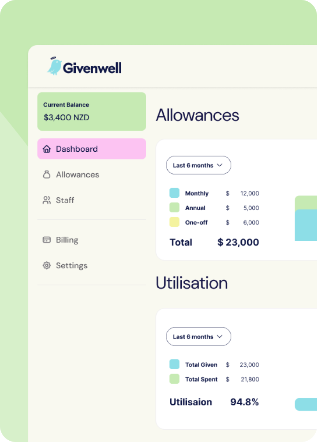The height and width of the screenshot is (442, 317).
Task: Click the Billing card icon
Action: [x=47, y=240]
